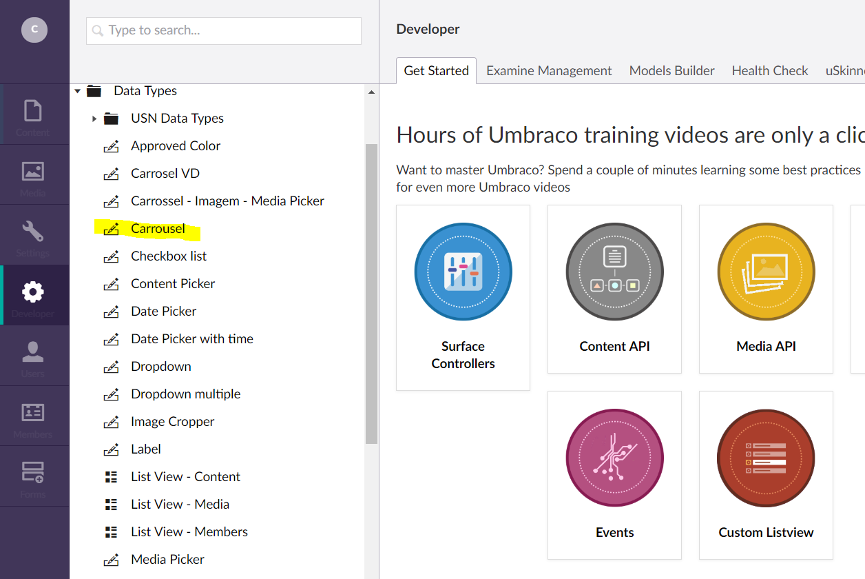
Task: Click the Content Picker data type icon
Action: (x=111, y=284)
